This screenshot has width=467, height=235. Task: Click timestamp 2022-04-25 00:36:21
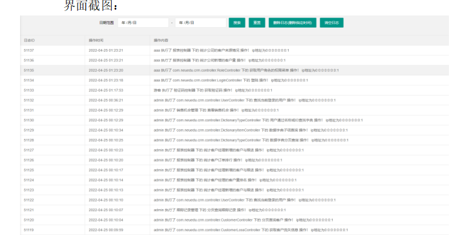click(x=106, y=100)
